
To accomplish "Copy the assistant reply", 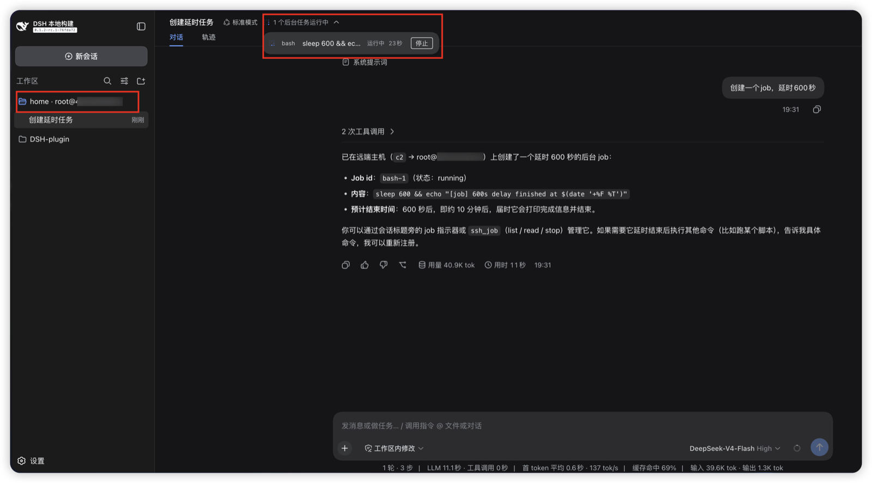I will coord(346,265).
